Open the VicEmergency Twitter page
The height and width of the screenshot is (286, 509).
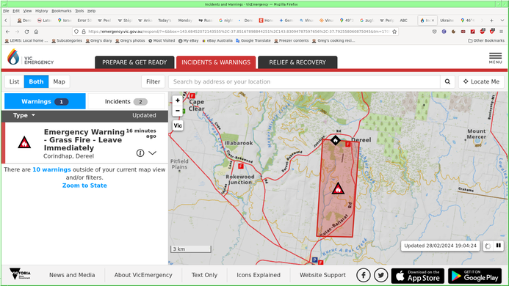[x=380, y=275]
